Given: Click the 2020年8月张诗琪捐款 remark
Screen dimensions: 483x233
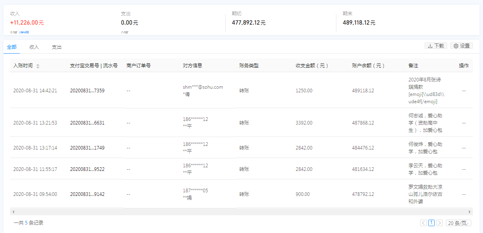Looking at the screenshot, I should click(427, 90).
